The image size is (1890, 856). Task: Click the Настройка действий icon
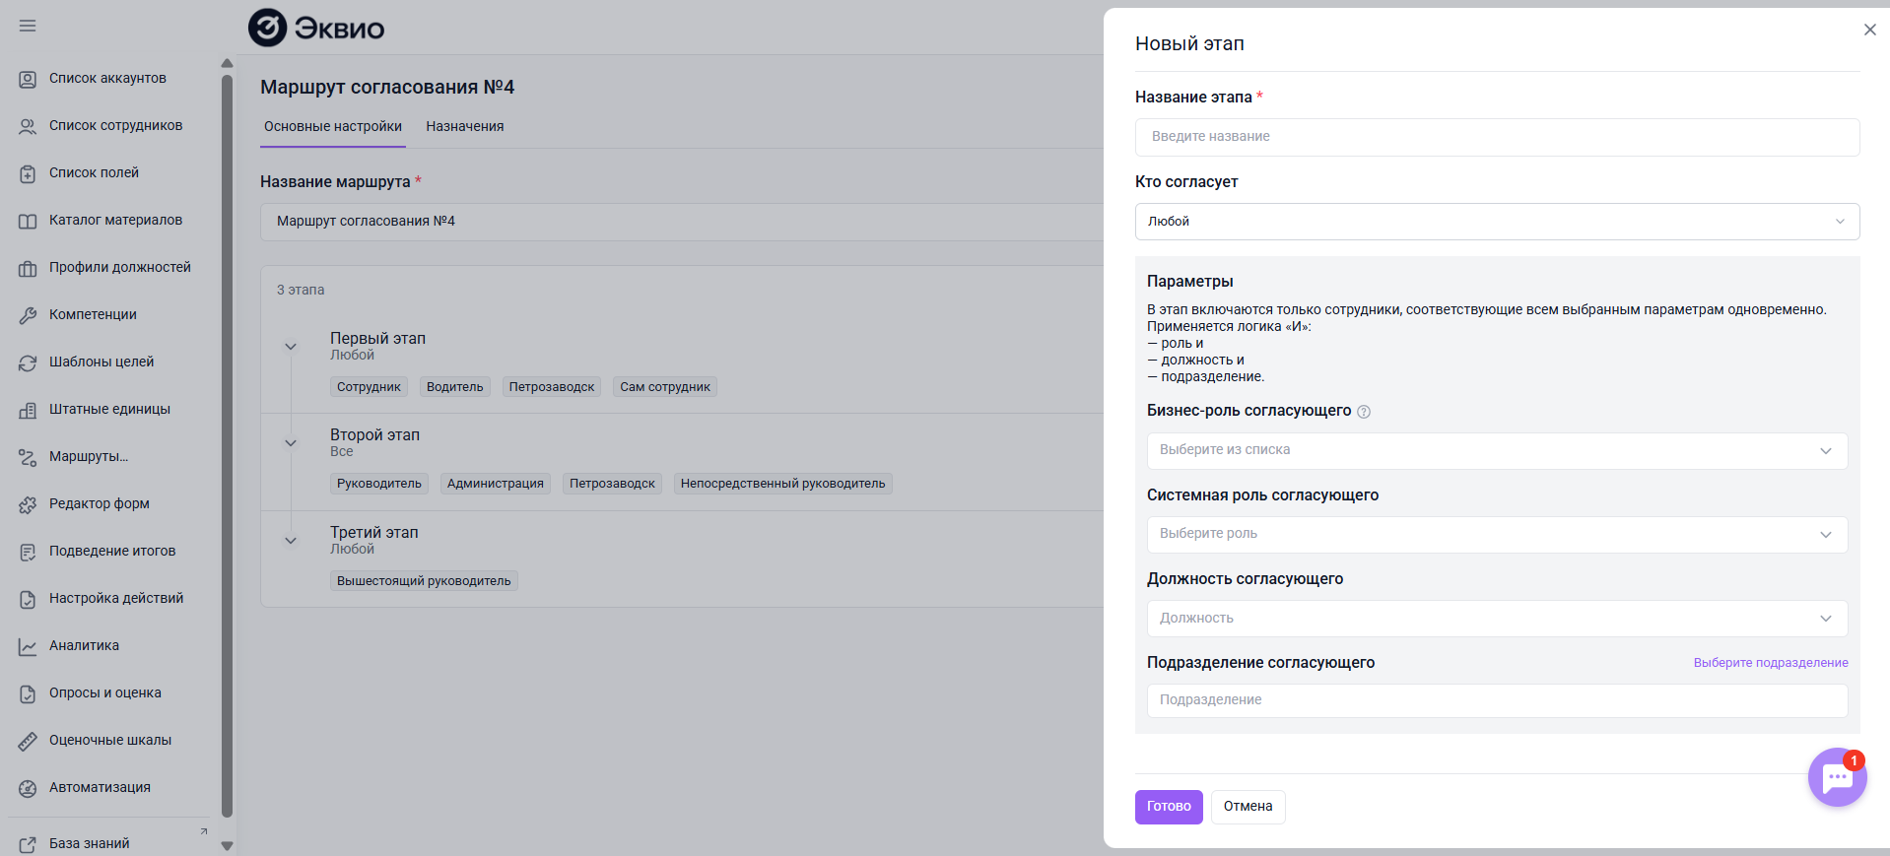click(28, 599)
